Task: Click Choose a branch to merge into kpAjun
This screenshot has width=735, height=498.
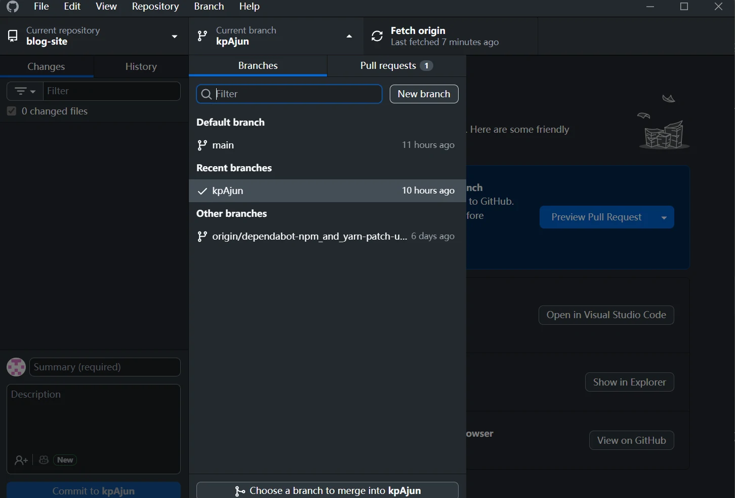Action: (x=328, y=490)
